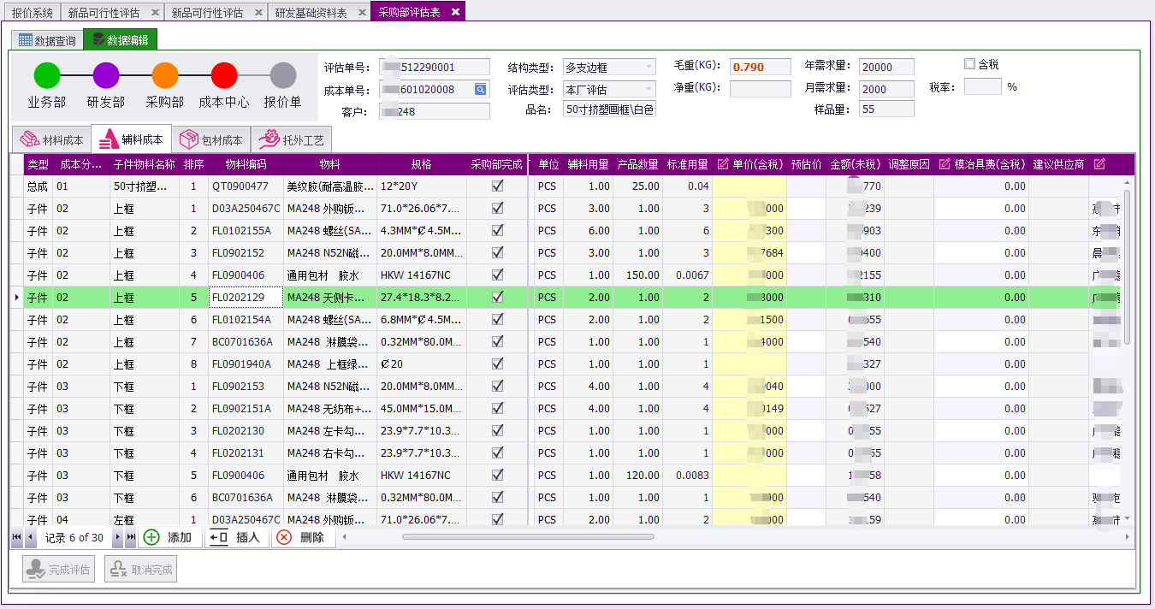Toggle 采购部完成 checkbox for FL0902152 row
The width and height of the screenshot is (1155, 609).
coord(498,252)
